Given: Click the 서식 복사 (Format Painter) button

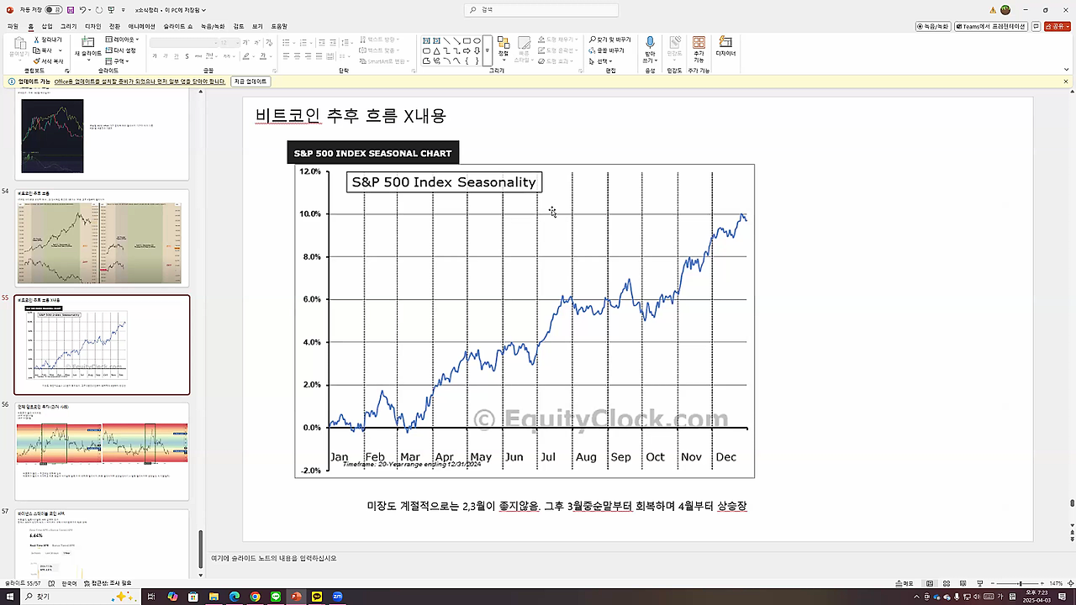Looking at the screenshot, I should pos(49,61).
